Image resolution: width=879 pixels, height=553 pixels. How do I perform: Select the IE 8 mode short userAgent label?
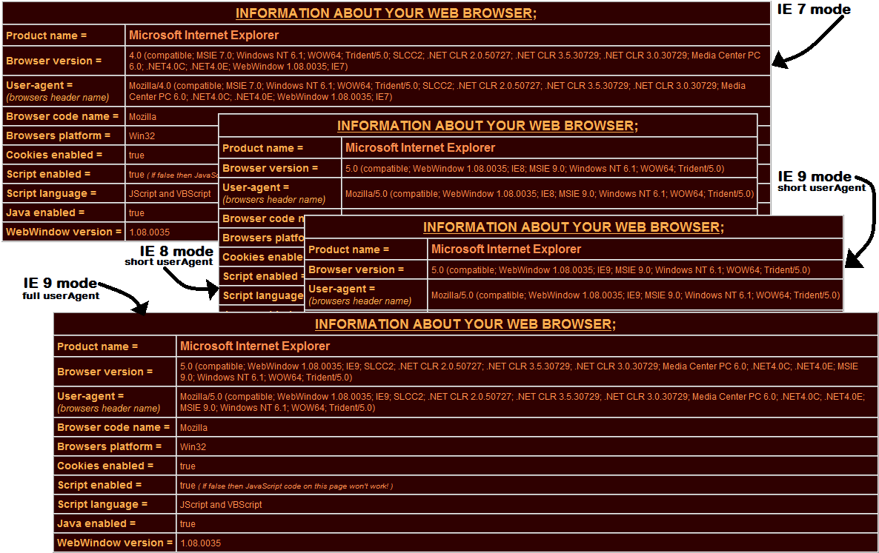tap(169, 255)
